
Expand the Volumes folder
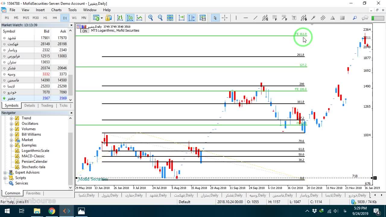point(11,129)
